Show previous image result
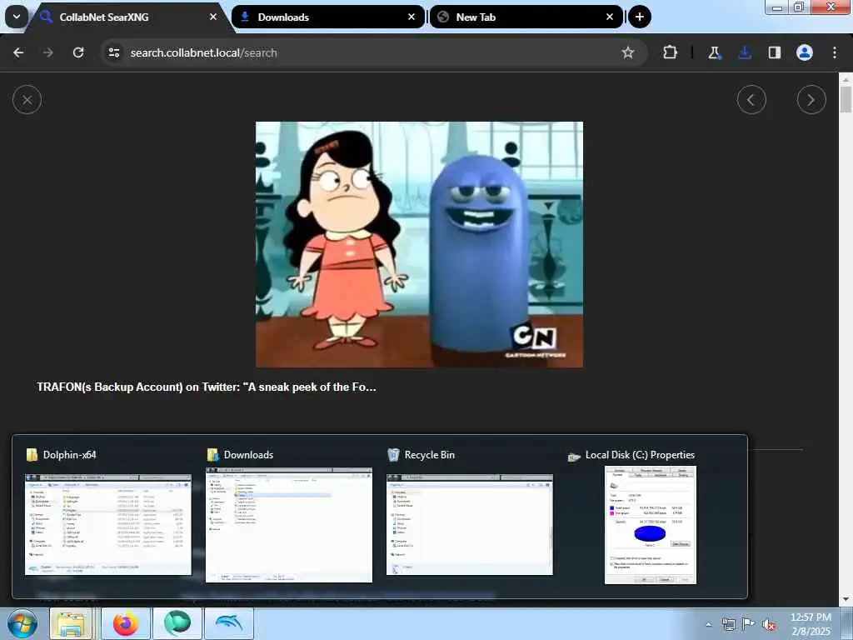Viewport: 853px width, 640px height. (752, 100)
